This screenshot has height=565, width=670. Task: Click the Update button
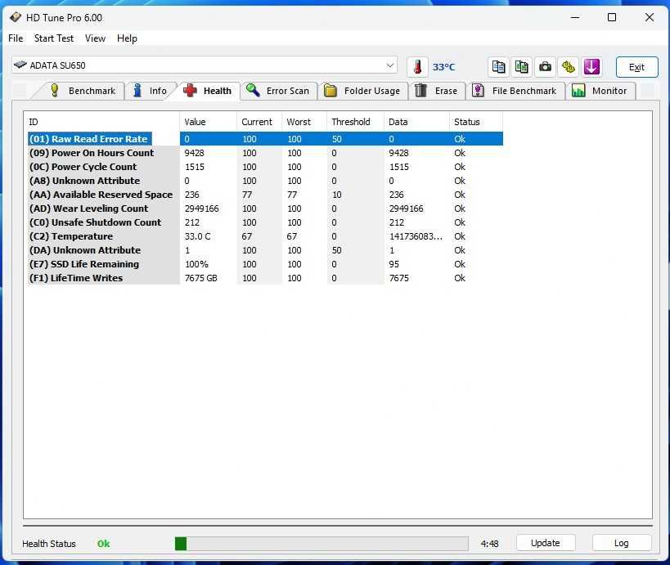click(546, 543)
